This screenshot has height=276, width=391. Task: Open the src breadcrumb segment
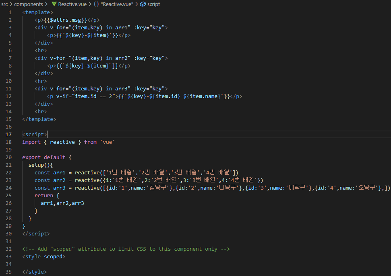(4, 4)
